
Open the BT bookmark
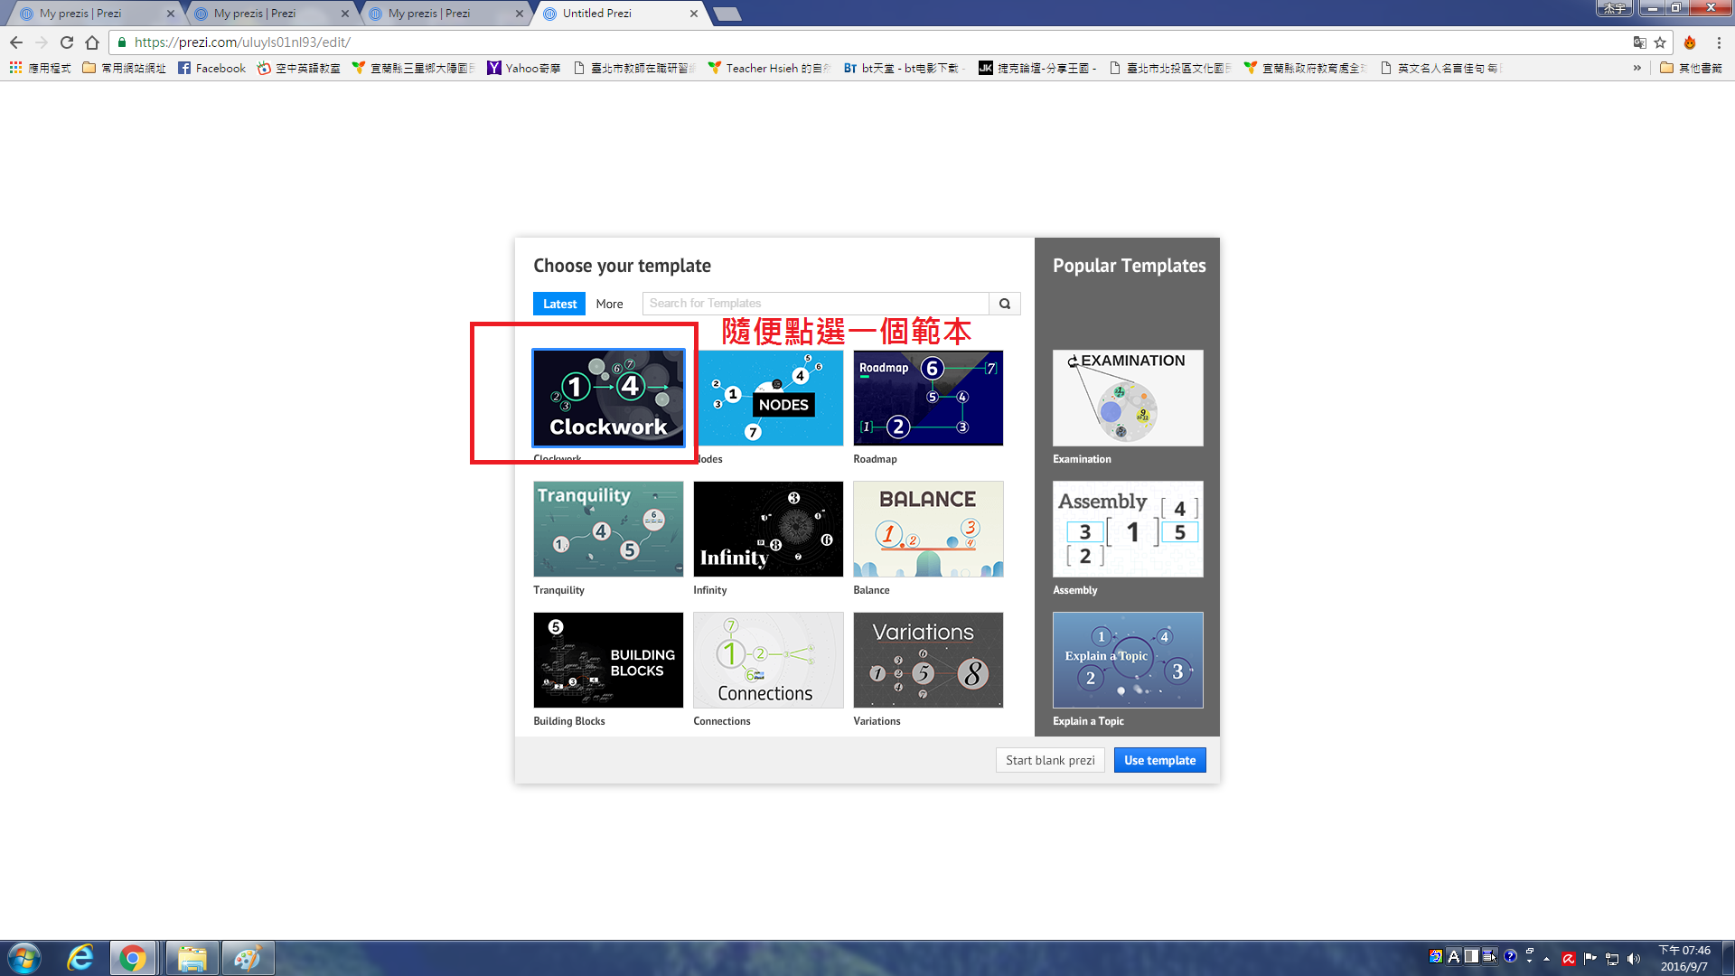pyautogui.click(x=904, y=68)
